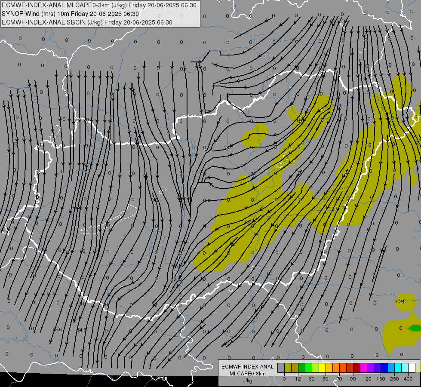Click the legend title ECMWF-INDEX-ANAL

[x=248, y=367]
